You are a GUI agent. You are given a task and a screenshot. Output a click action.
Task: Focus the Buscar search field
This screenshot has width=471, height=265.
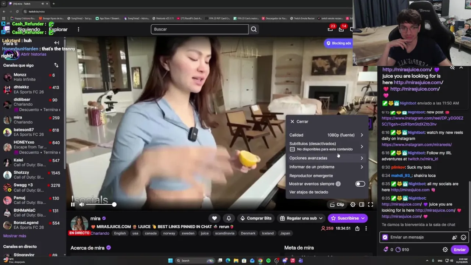(200, 29)
